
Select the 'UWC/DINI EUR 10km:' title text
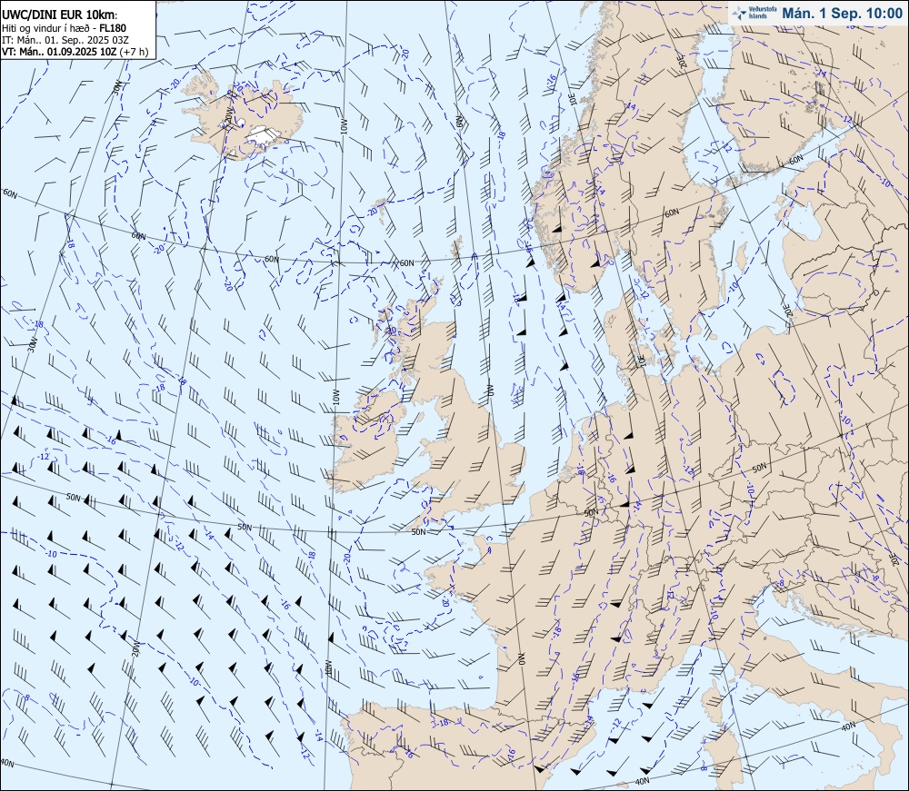(x=60, y=15)
